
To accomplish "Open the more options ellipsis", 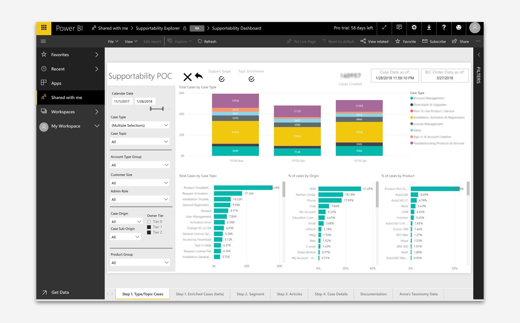I will coord(478,41).
